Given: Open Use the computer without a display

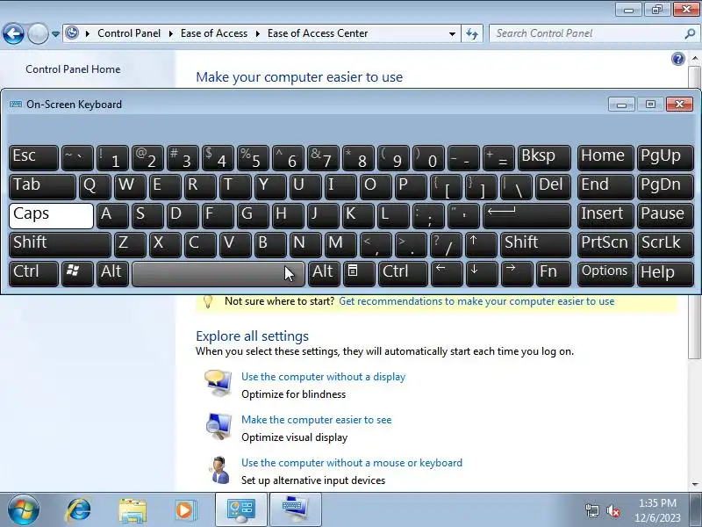Looking at the screenshot, I should pyautogui.click(x=323, y=377).
